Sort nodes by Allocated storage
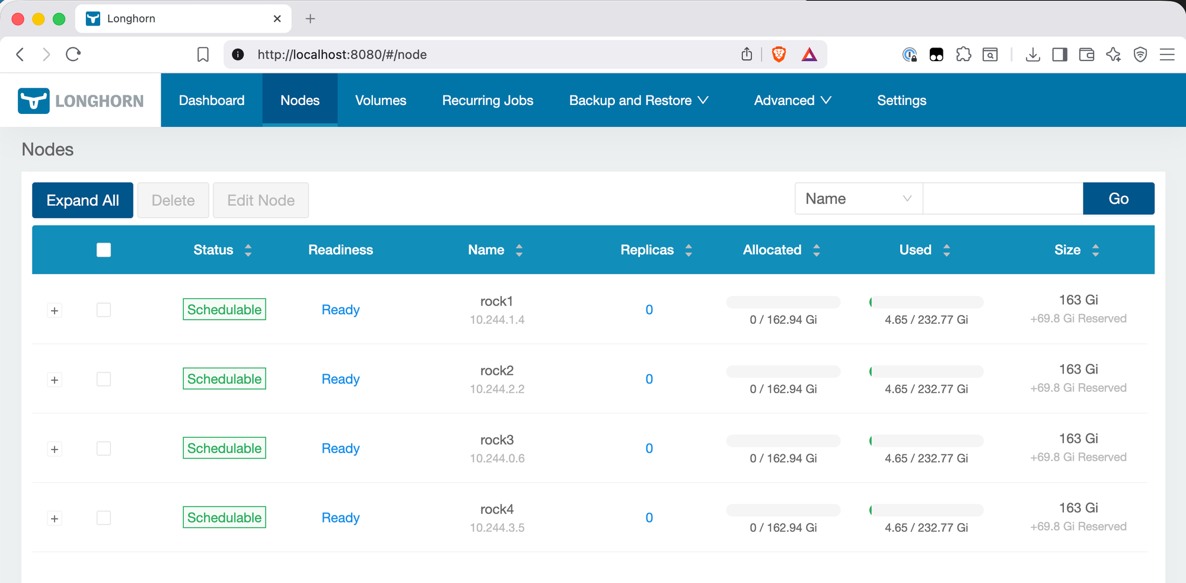The width and height of the screenshot is (1186, 583). pos(817,250)
